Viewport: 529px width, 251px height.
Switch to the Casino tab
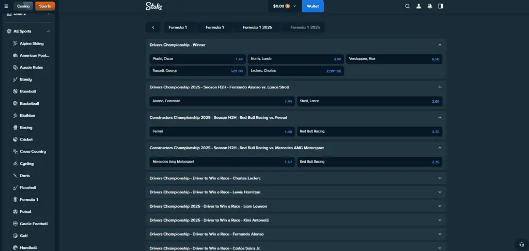23,6
